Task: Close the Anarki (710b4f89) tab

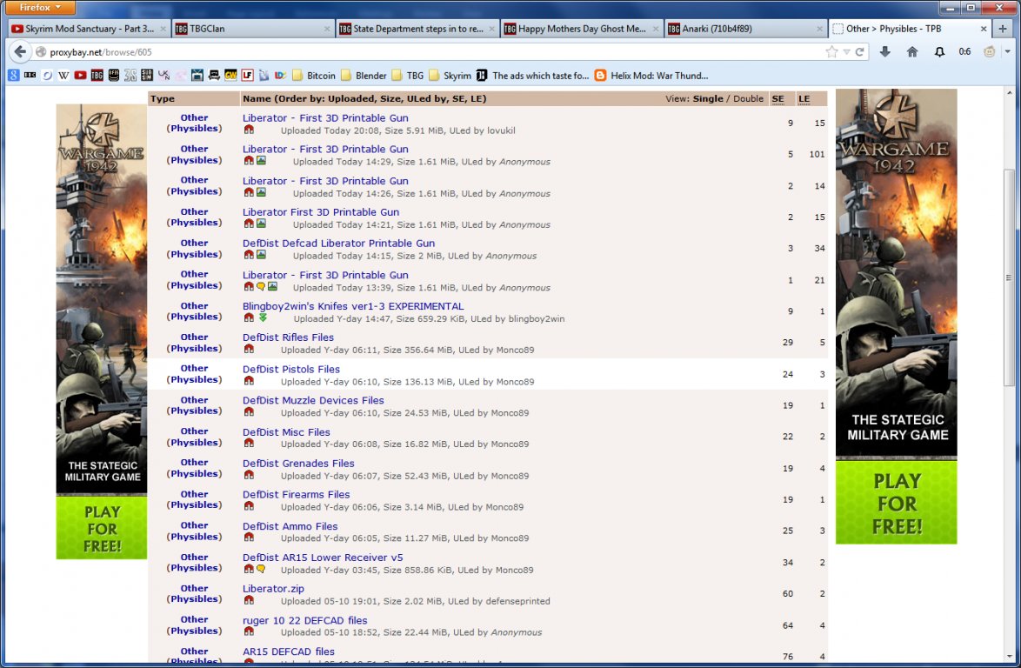Action: click(x=819, y=29)
